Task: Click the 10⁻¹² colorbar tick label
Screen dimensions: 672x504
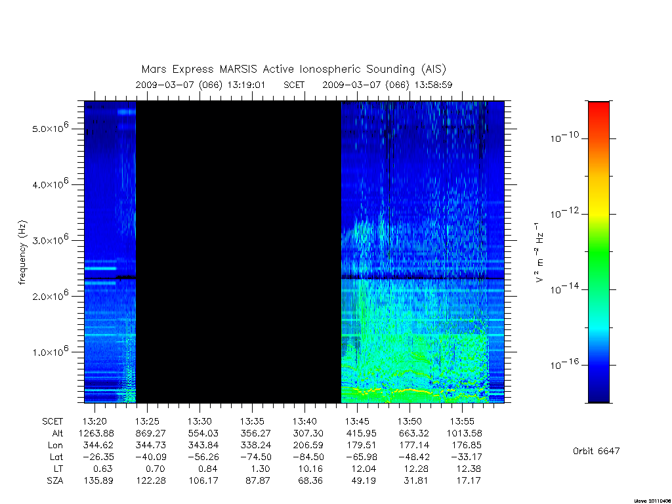Action: [564, 213]
